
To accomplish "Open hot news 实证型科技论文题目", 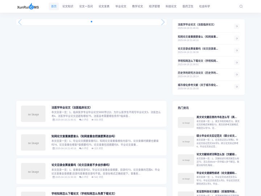I will 216,191.
